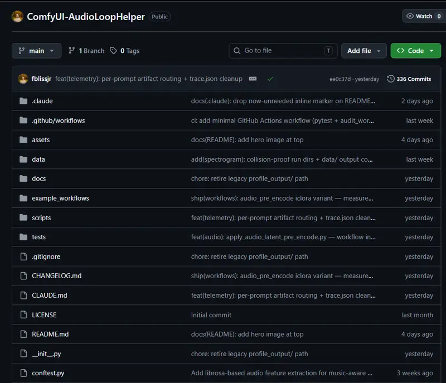The image size is (446, 383).
Task: Open assets commit 'docs(README): add hero image at top'
Action: point(247,140)
